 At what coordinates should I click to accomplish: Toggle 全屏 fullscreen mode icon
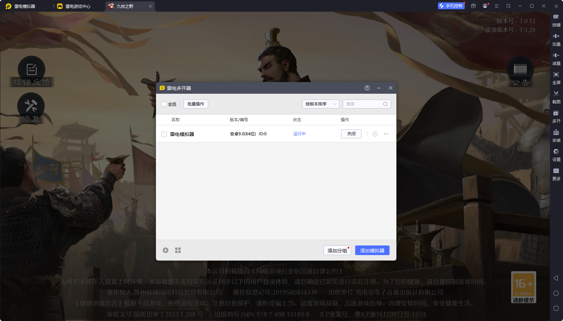(x=556, y=75)
